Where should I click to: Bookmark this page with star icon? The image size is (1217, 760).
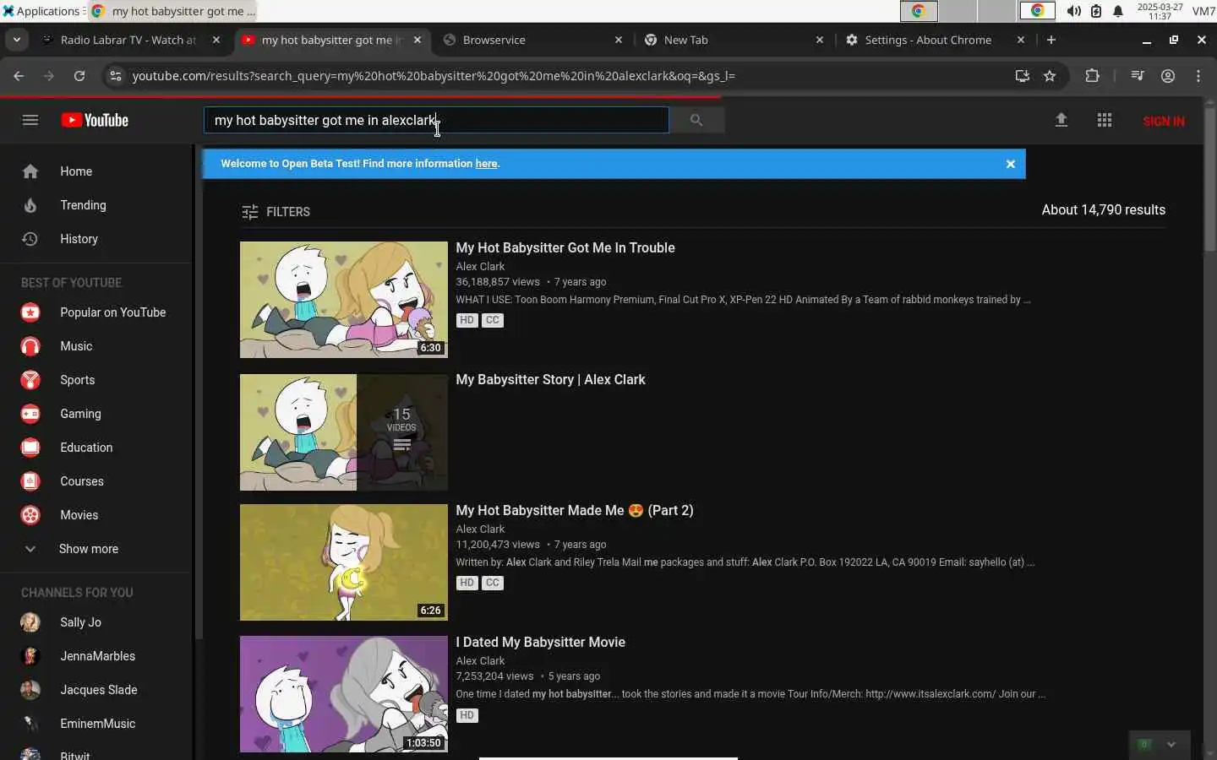[1050, 76]
